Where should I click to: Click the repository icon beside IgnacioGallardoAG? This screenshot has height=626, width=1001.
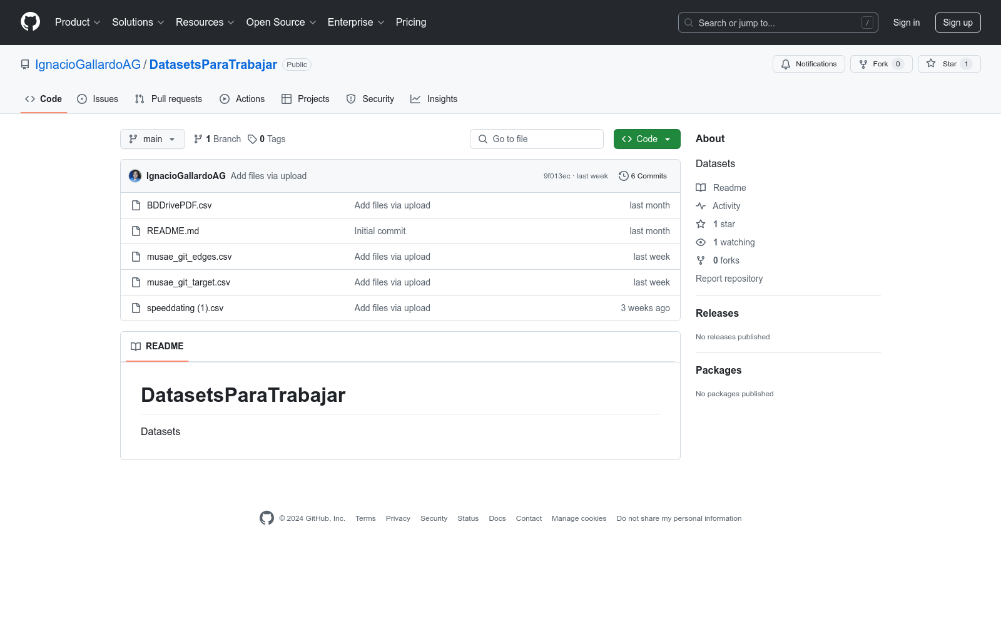(25, 64)
